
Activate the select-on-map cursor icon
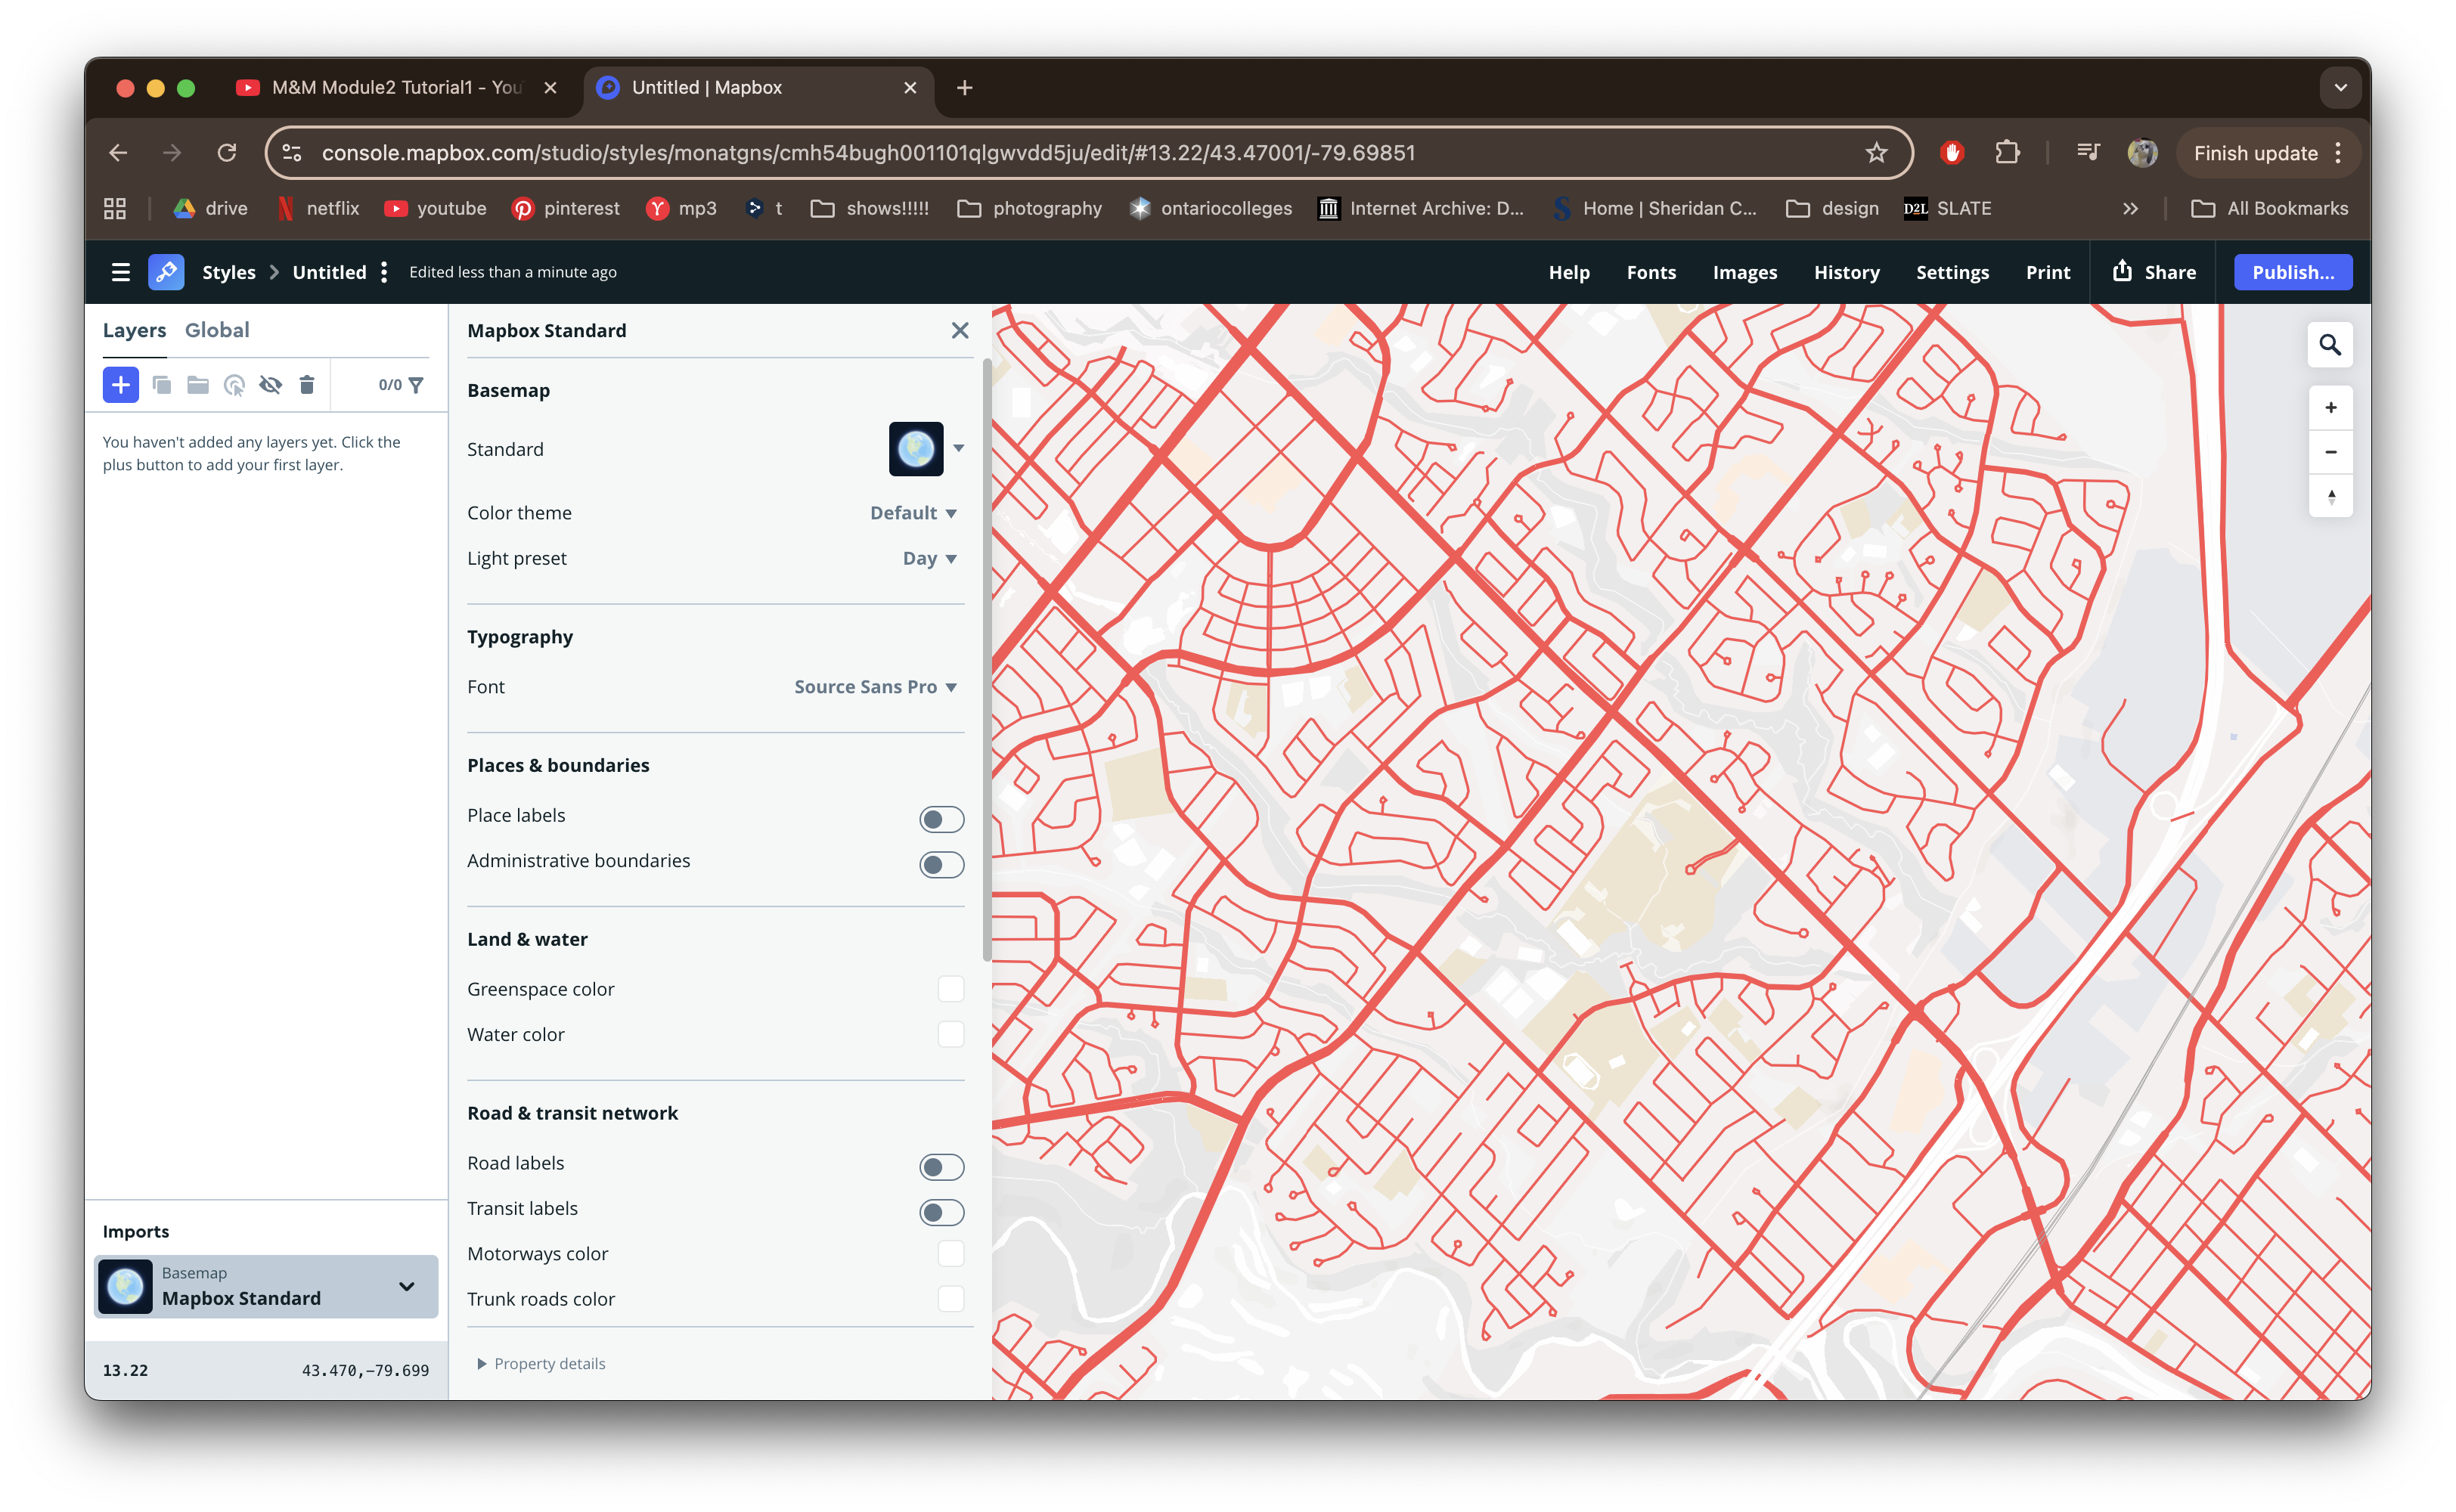coord(235,385)
